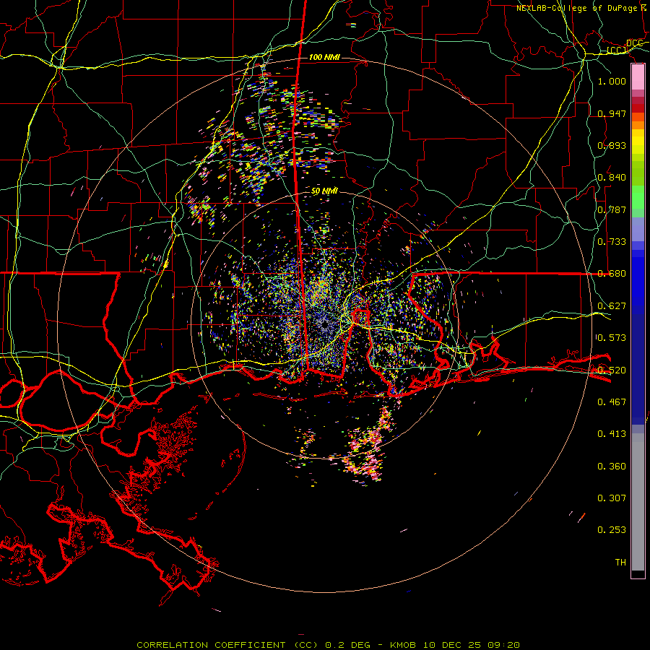Screen dimensions: 650x650
Task: Click the 0.307 scale label
Action: (x=612, y=498)
